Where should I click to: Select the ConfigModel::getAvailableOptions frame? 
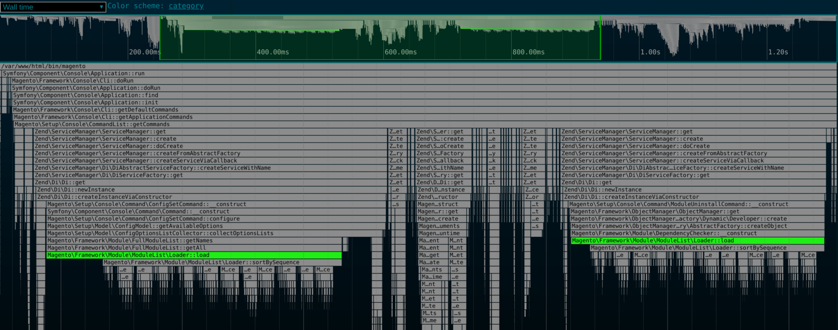[216, 226]
